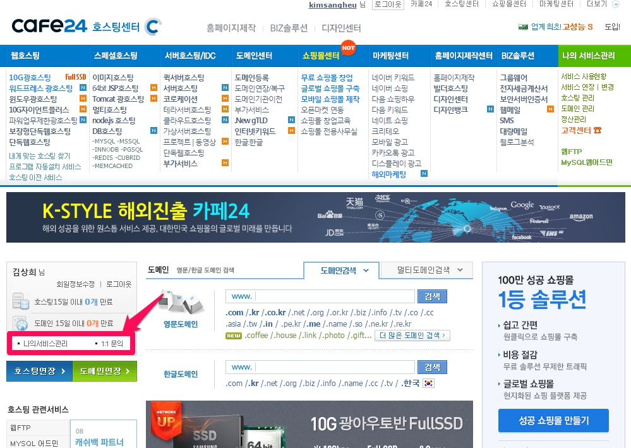
Task: Click the Cafe24 hosting center logo
Action: point(87,27)
